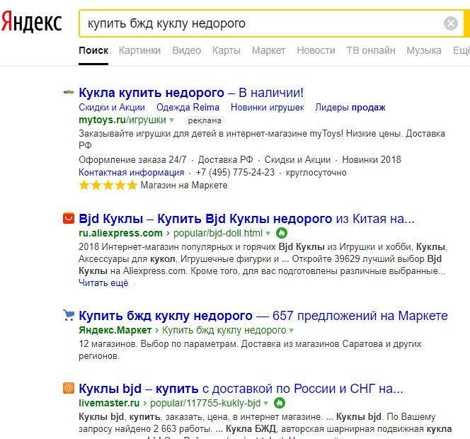Clear the search query with X button
470x439 pixels.
click(451, 24)
